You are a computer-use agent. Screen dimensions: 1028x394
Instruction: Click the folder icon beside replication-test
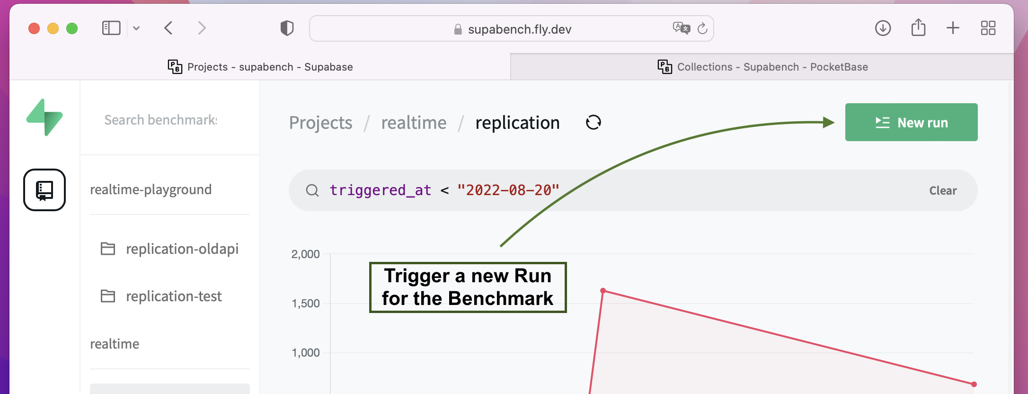coord(108,296)
